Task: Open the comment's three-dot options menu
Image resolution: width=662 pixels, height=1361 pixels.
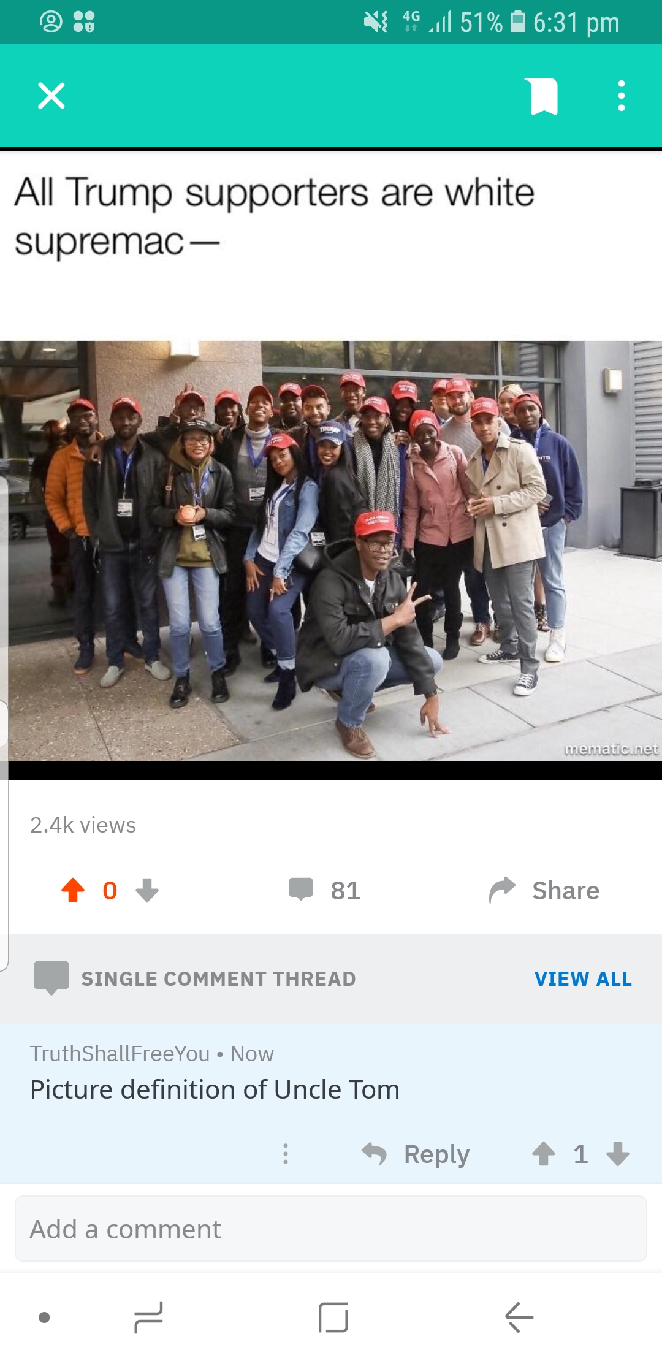Action: [x=286, y=1154]
